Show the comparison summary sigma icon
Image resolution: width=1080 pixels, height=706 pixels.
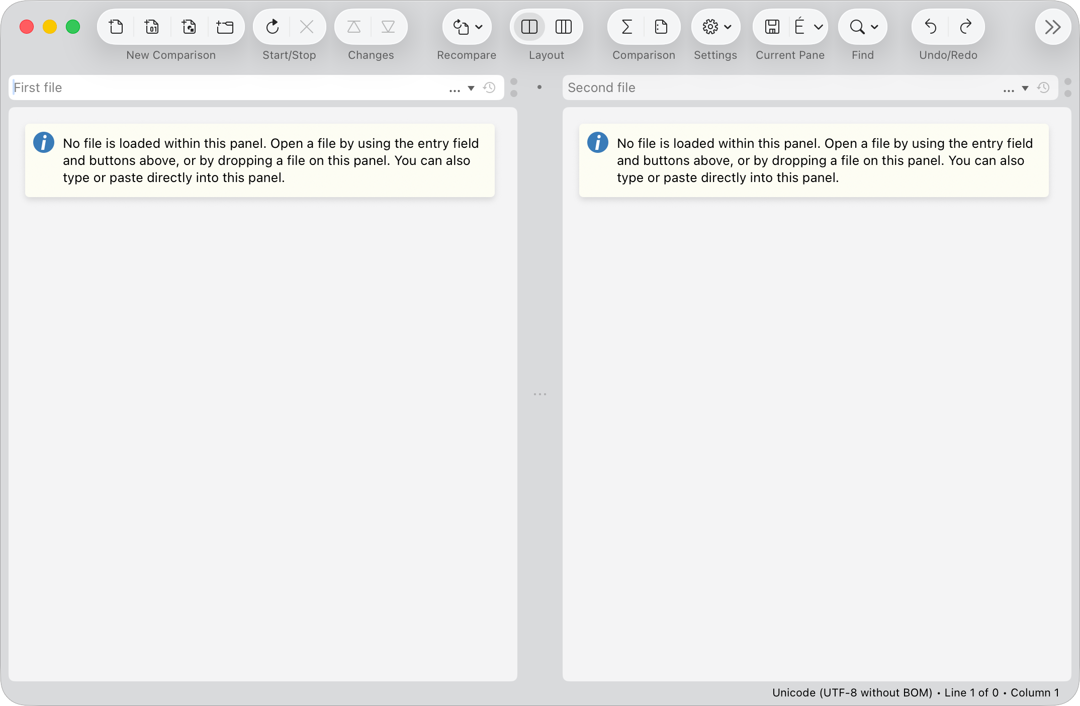(x=626, y=27)
